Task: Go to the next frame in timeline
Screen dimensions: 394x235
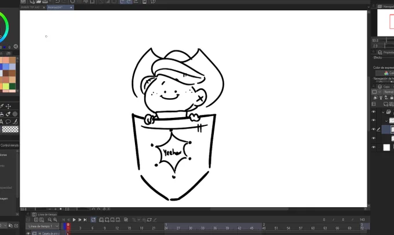Action: (80, 220)
